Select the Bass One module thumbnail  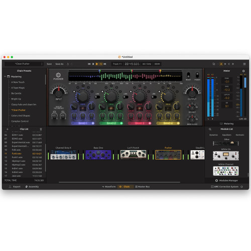tap(98, 155)
